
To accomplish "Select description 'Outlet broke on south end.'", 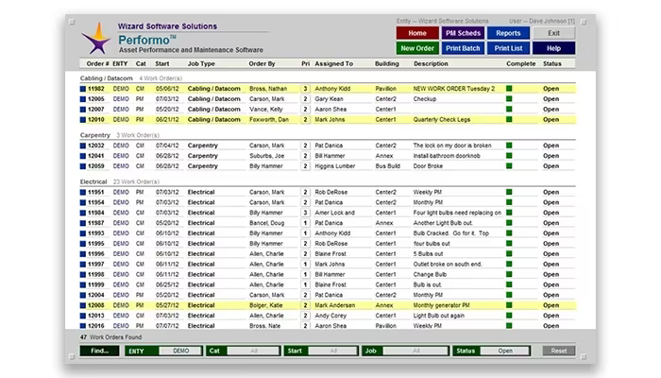I will click(x=448, y=264).
